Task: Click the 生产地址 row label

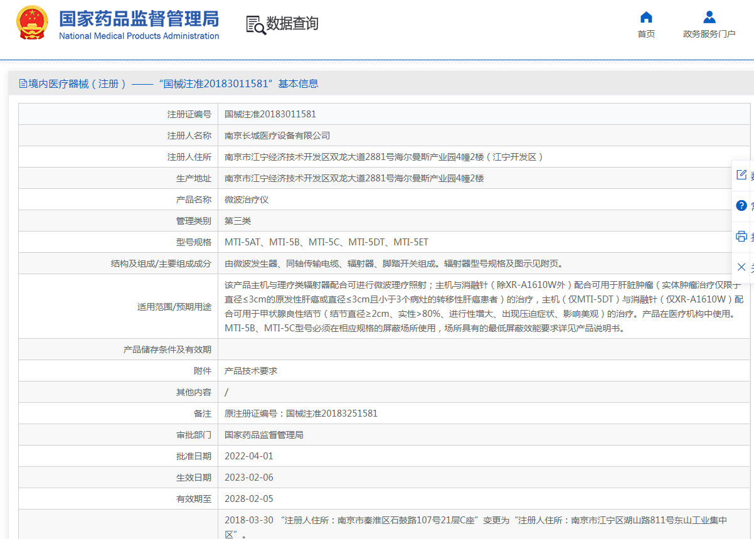Action: 194,178
